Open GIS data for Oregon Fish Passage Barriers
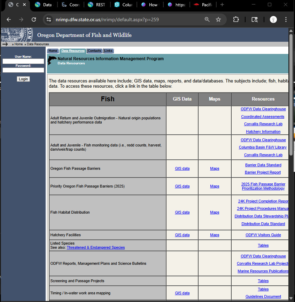Viewport: 295px width, 302px height. [x=182, y=168]
